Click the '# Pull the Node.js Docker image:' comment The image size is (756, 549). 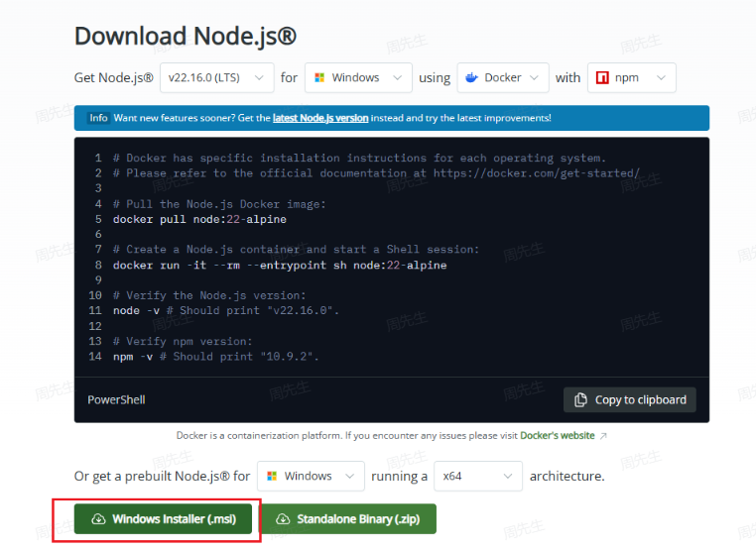click(219, 204)
